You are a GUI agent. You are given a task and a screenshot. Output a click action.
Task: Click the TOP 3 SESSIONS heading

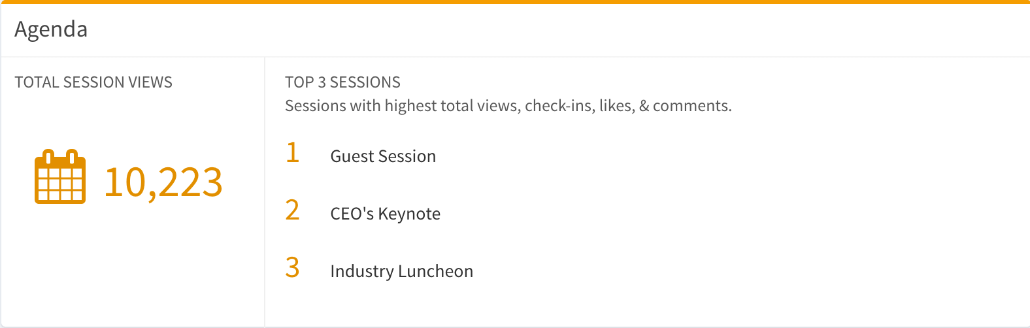[x=342, y=82]
